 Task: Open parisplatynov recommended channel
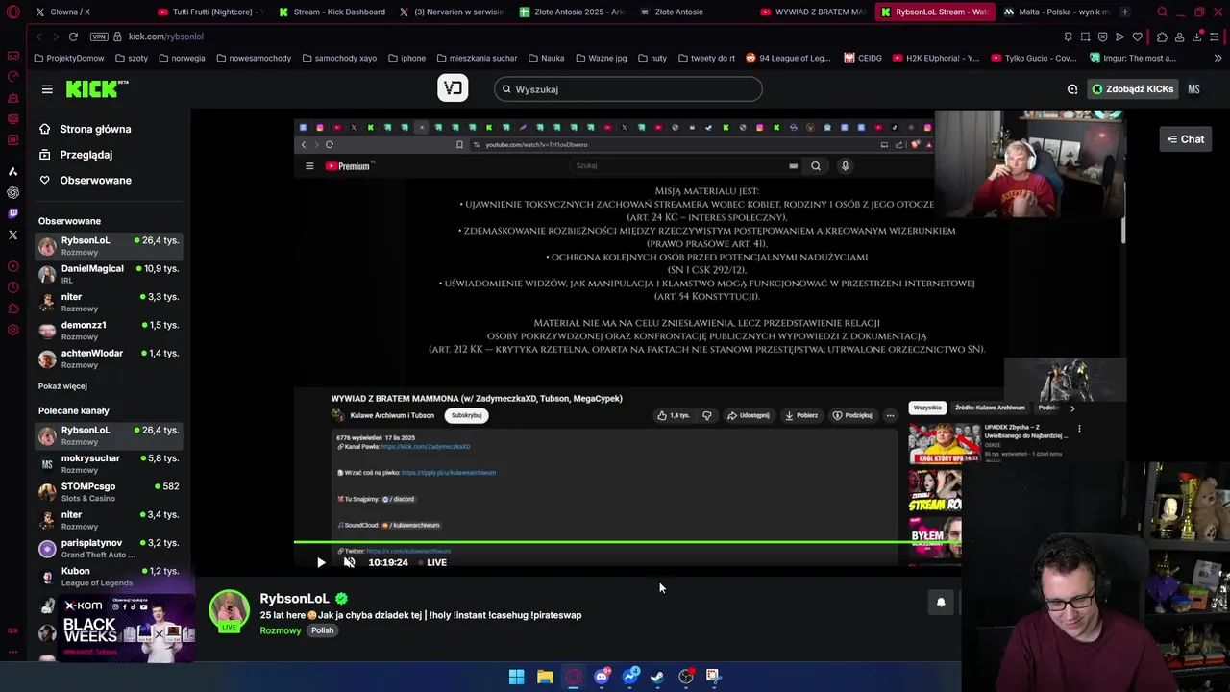point(109,548)
